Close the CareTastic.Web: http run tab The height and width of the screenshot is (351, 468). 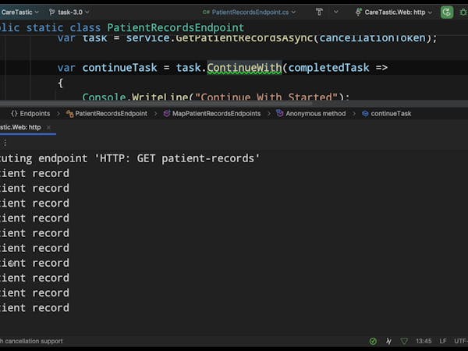(49, 127)
